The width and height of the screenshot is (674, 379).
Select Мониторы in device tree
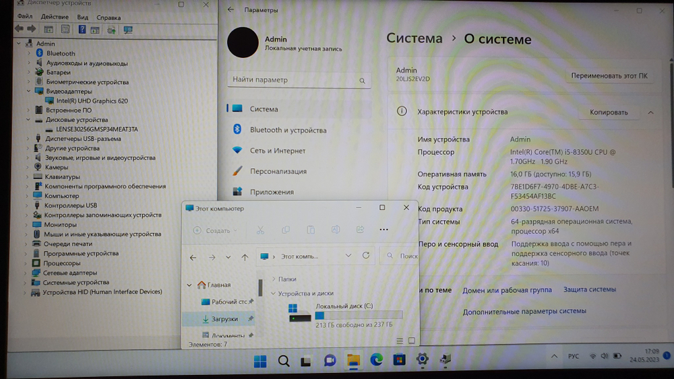[x=60, y=224]
